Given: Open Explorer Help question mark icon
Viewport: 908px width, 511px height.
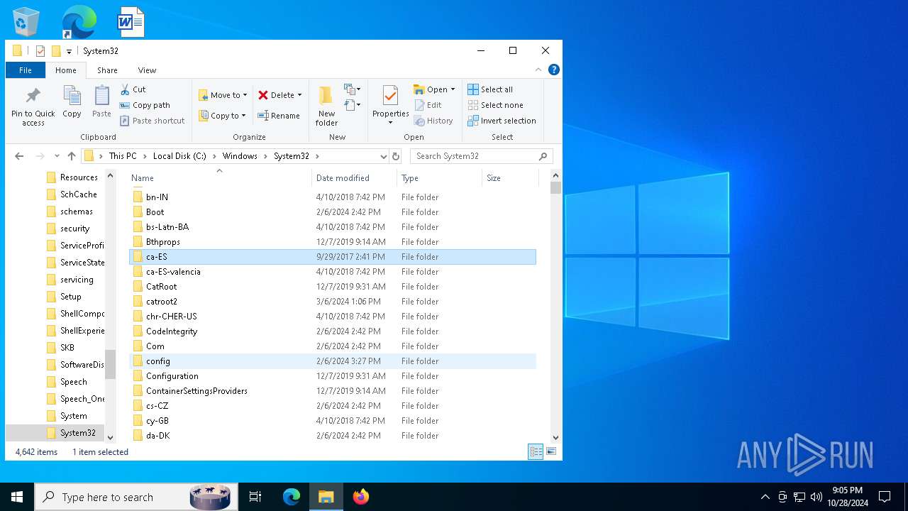Looking at the screenshot, I should (x=554, y=70).
